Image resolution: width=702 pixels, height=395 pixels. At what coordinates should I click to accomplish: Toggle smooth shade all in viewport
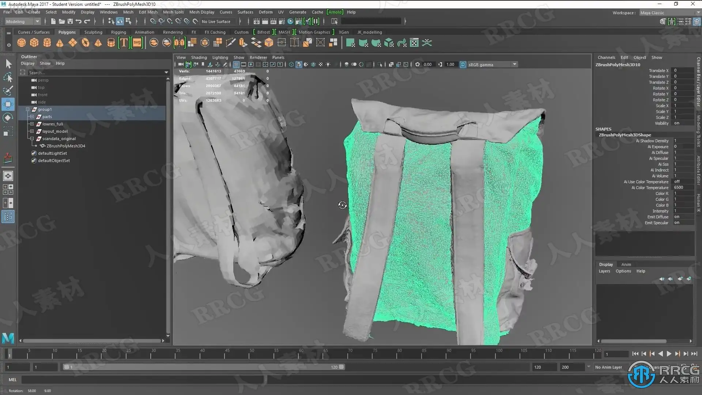pyautogui.click(x=299, y=64)
